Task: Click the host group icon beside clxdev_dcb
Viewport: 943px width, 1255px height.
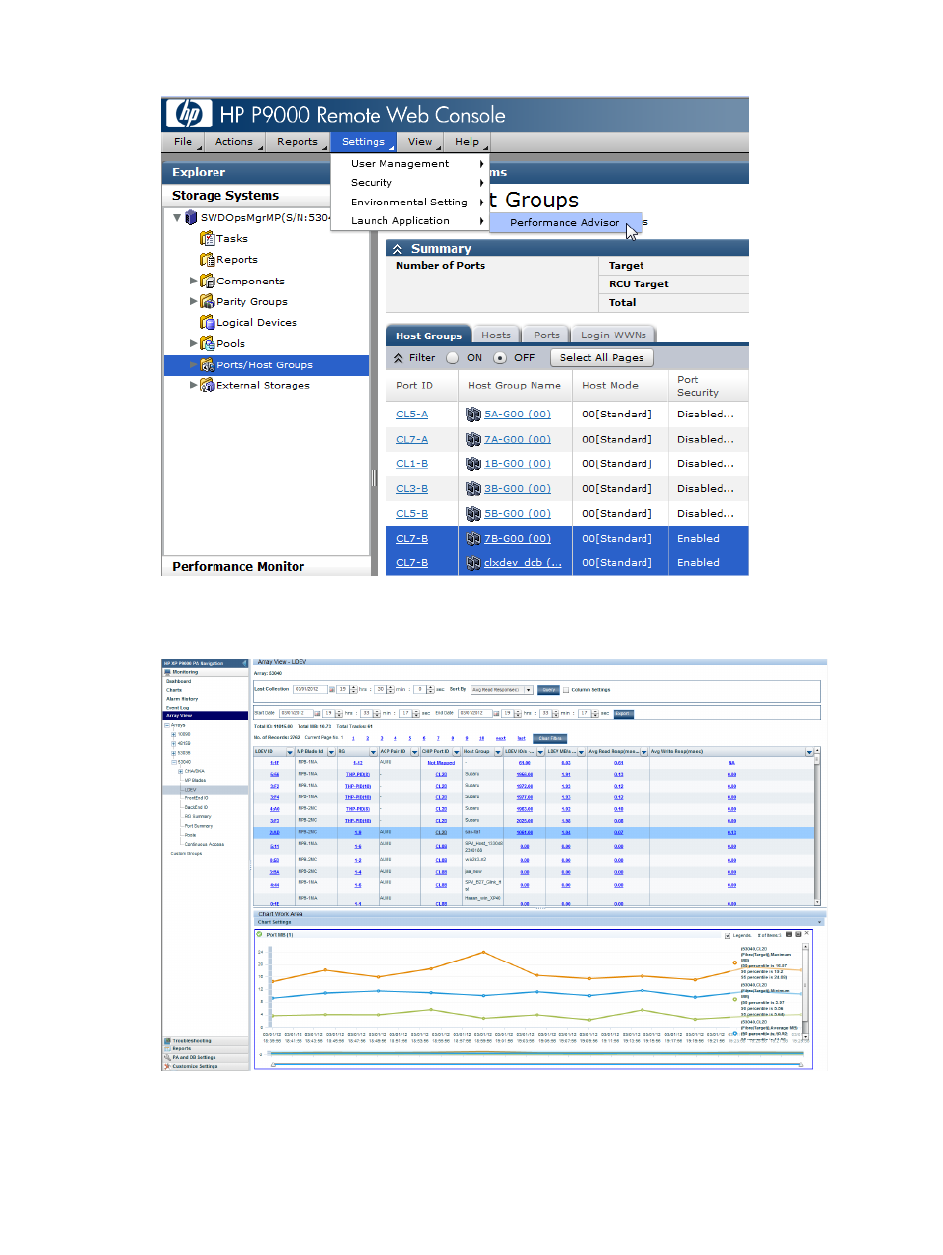Action: pos(473,562)
